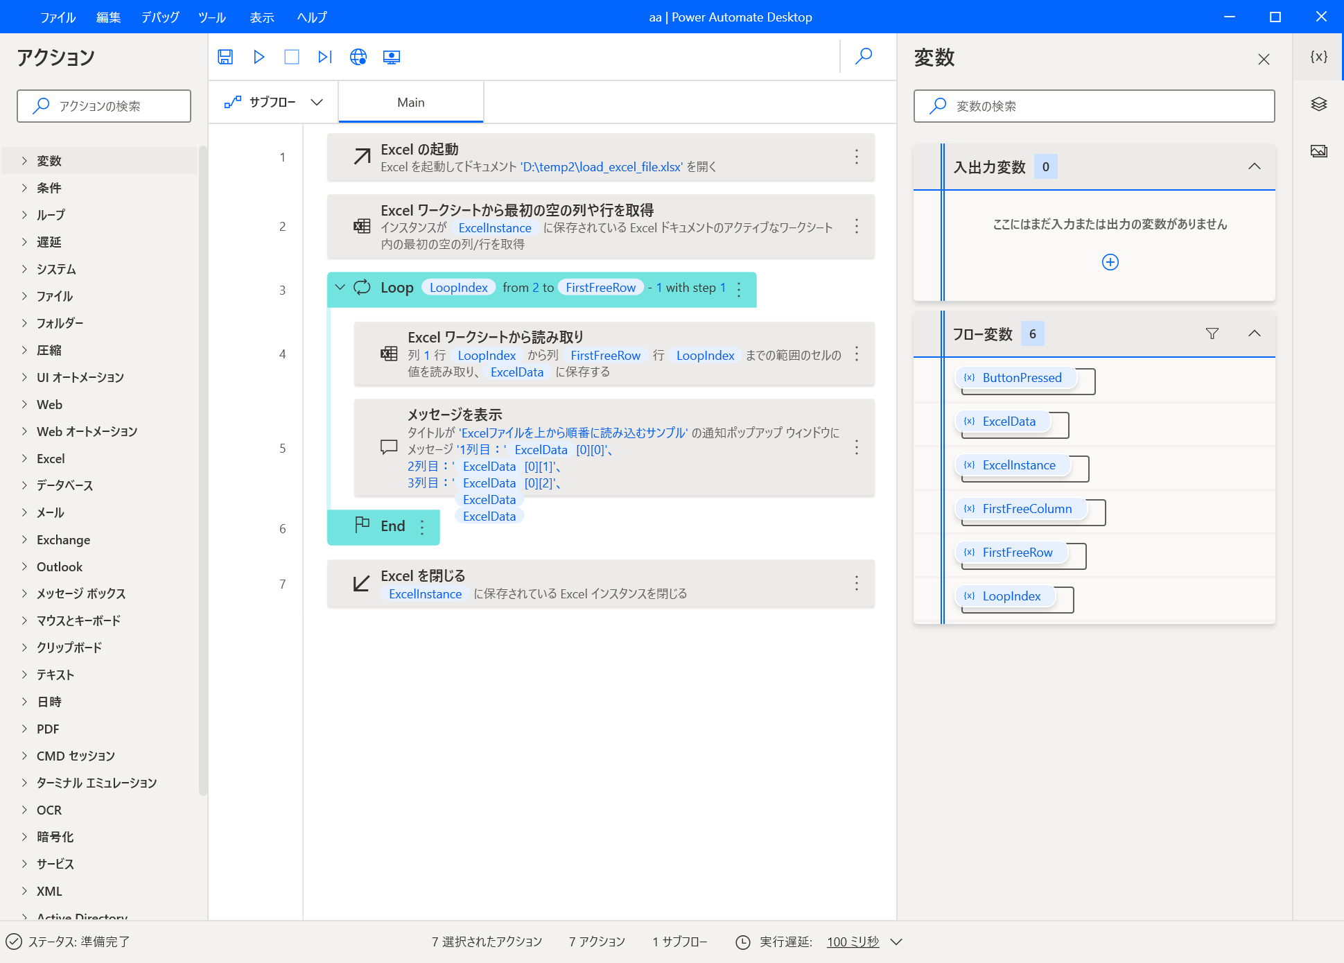The width and height of the screenshot is (1344, 963).
Task: Run next action with step icon
Action: point(325,57)
